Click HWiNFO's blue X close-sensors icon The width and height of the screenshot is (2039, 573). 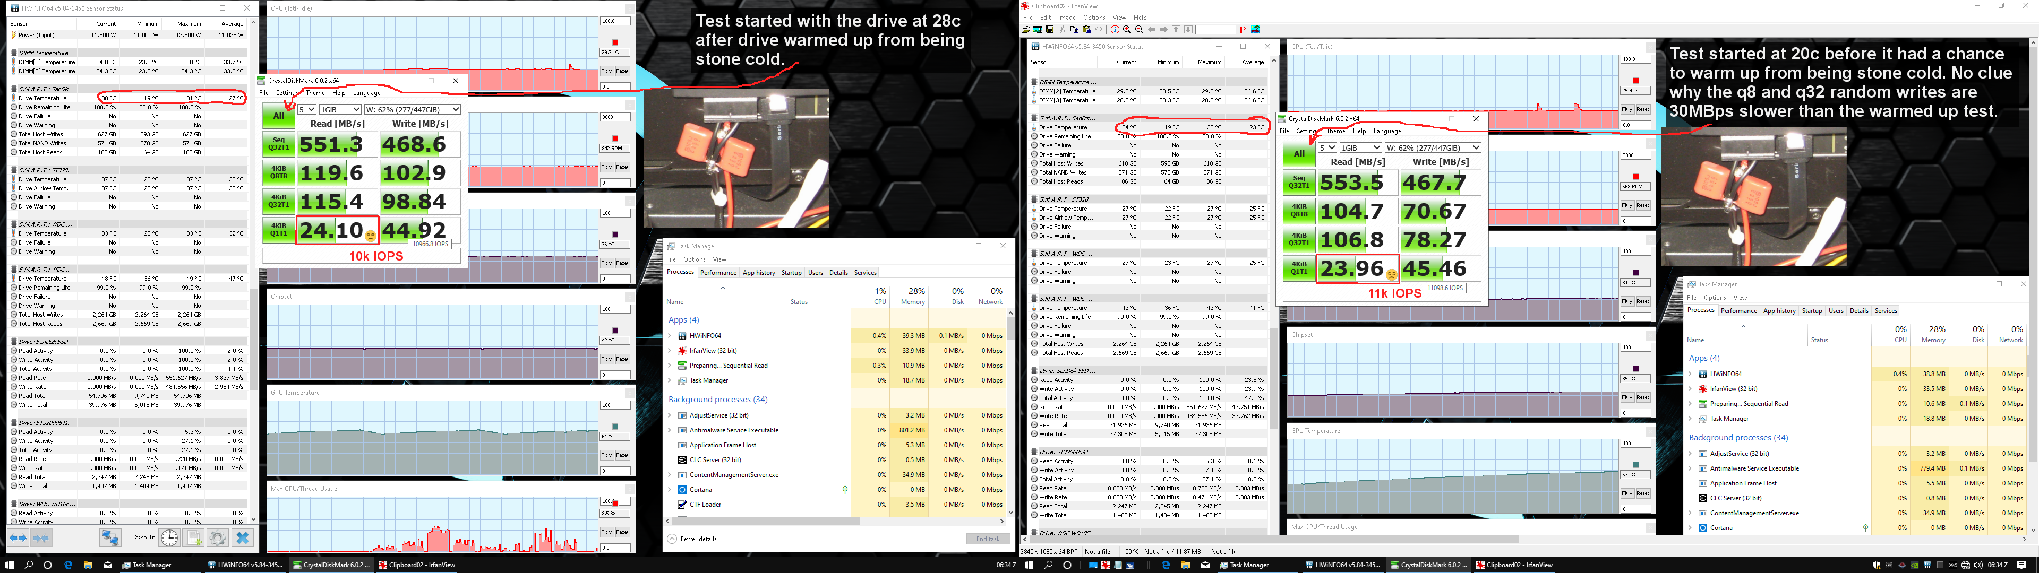[243, 538]
